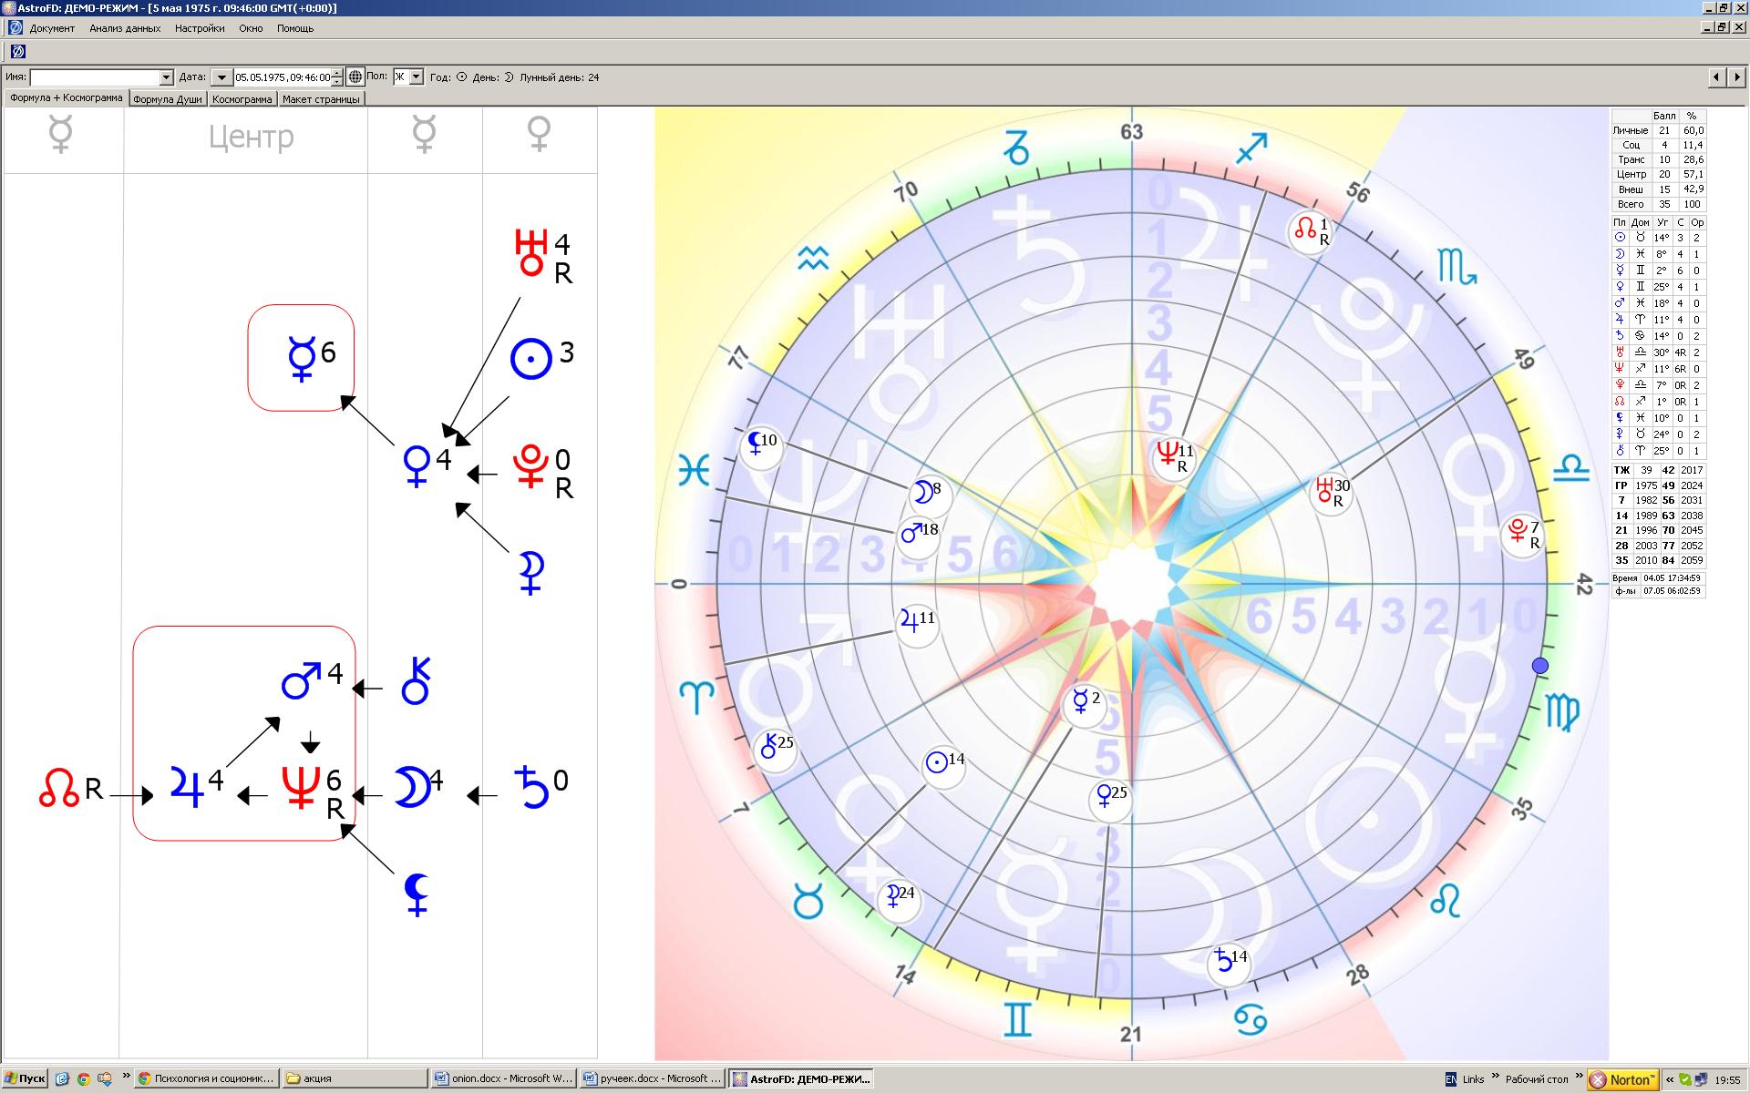Switch to Макет страницы tab
Screen dimensions: 1750x1093
pos(321,99)
